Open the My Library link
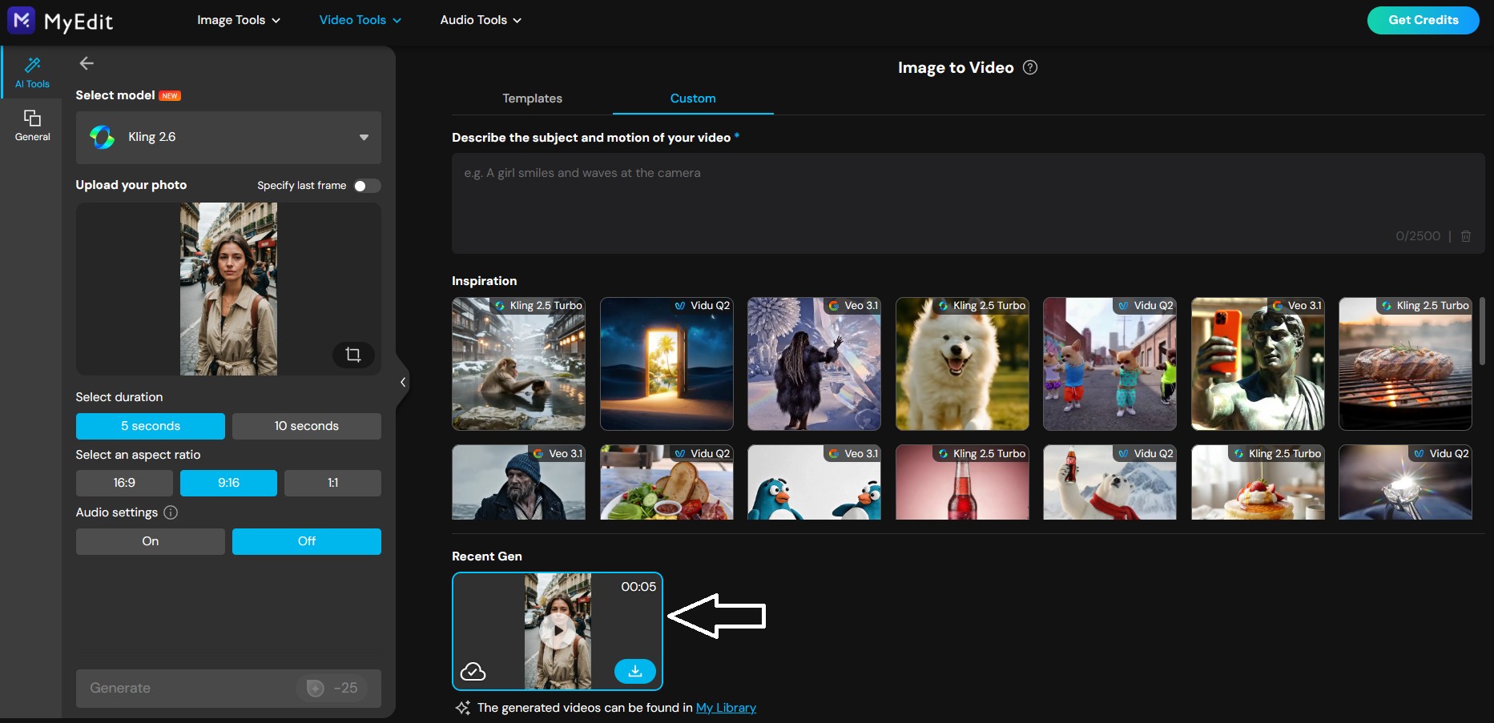 [726, 708]
